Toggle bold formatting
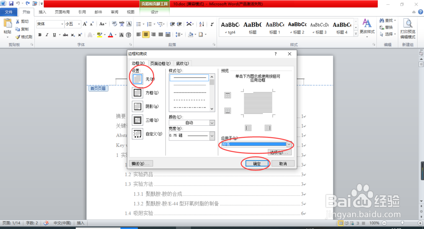 pyautogui.click(x=40, y=35)
